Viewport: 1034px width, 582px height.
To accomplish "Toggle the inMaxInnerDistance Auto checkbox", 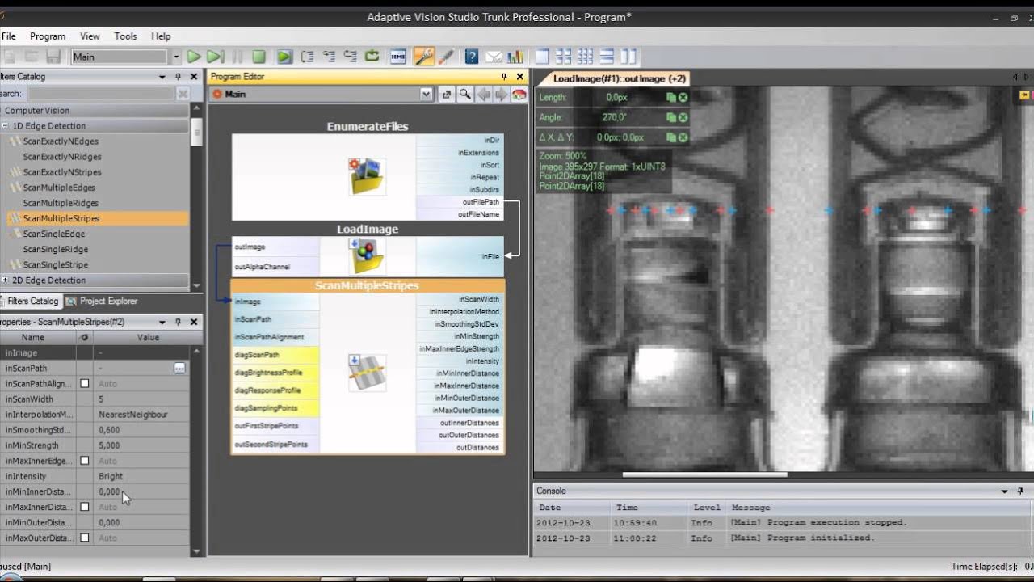I will [x=84, y=507].
